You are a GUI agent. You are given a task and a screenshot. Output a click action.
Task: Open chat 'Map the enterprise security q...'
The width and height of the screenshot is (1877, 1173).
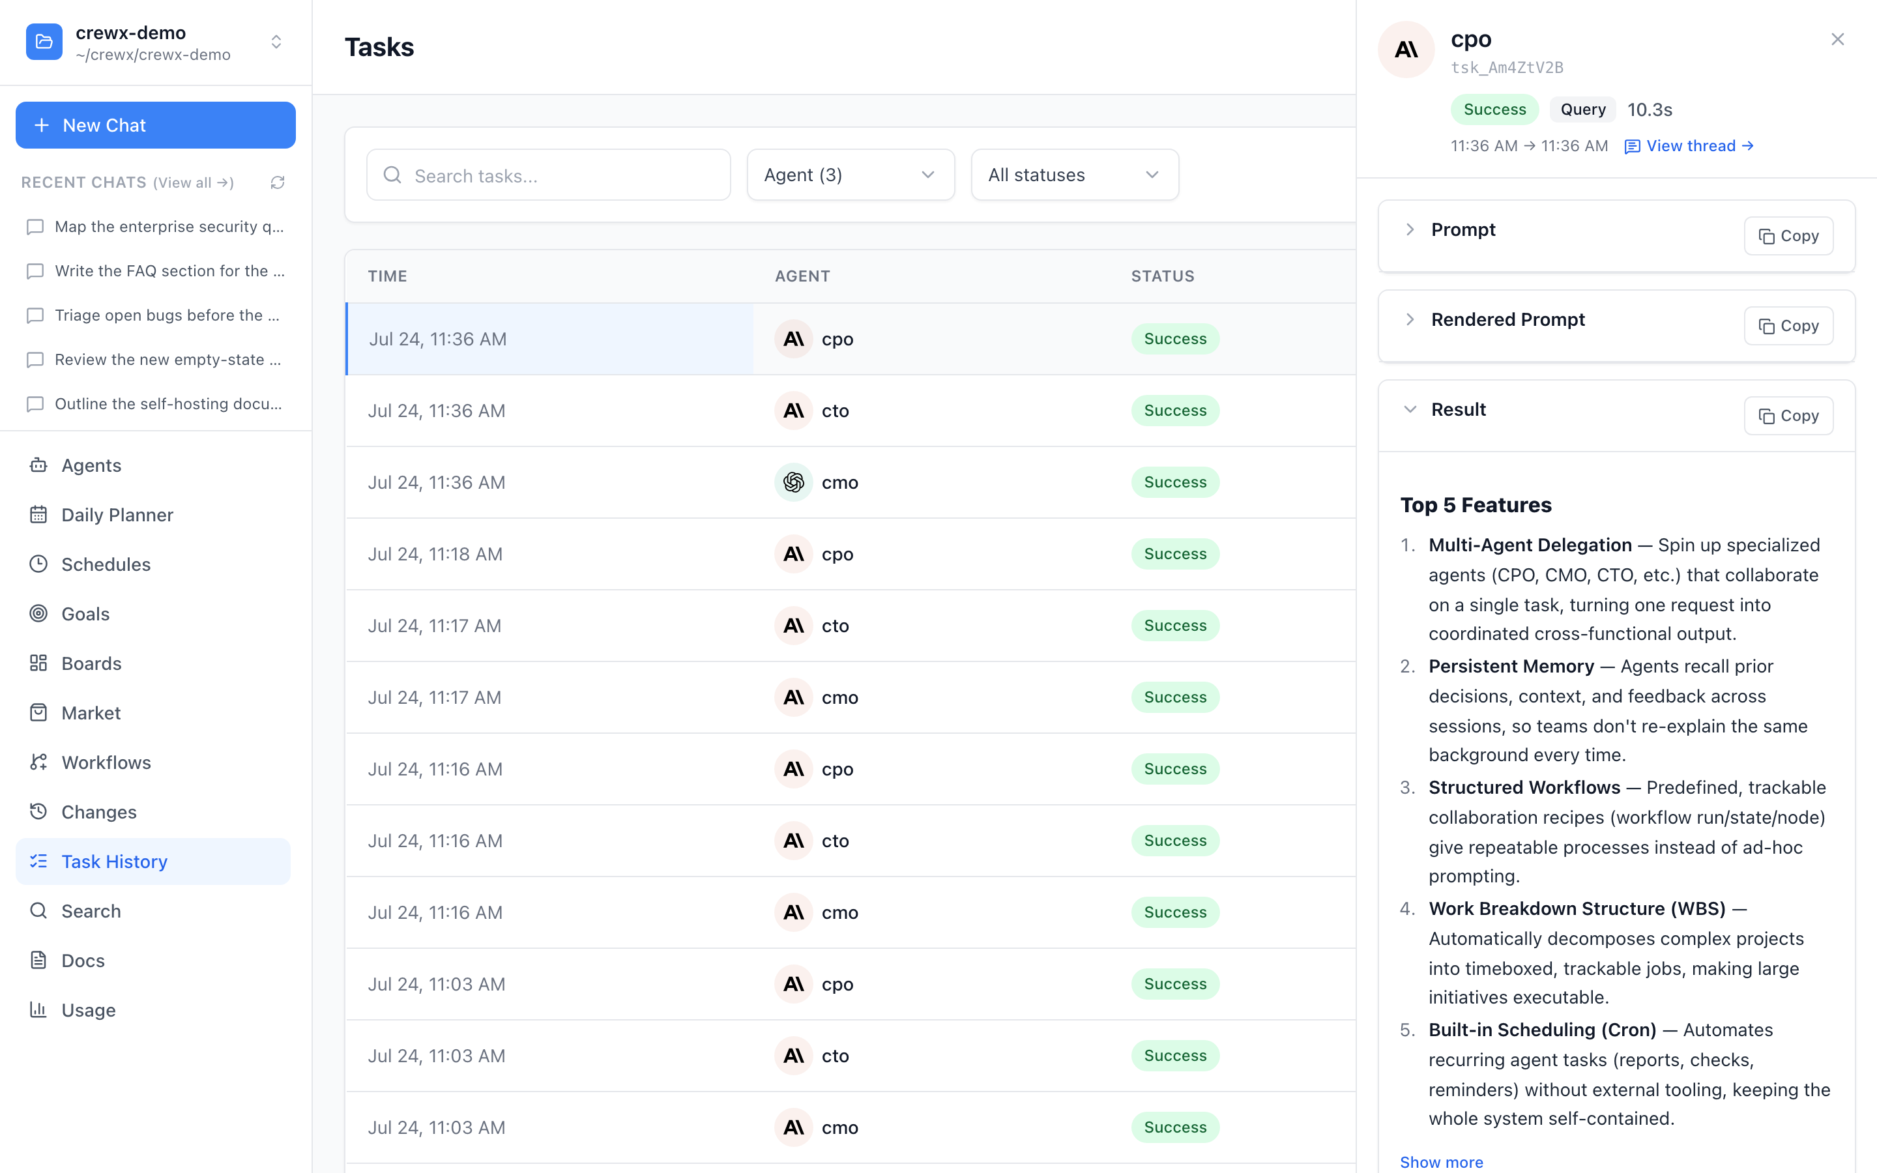pos(155,227)
